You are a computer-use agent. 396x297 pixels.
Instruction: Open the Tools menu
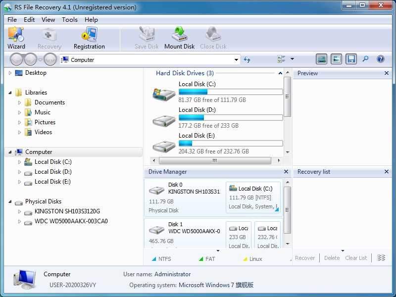point(69,19)
